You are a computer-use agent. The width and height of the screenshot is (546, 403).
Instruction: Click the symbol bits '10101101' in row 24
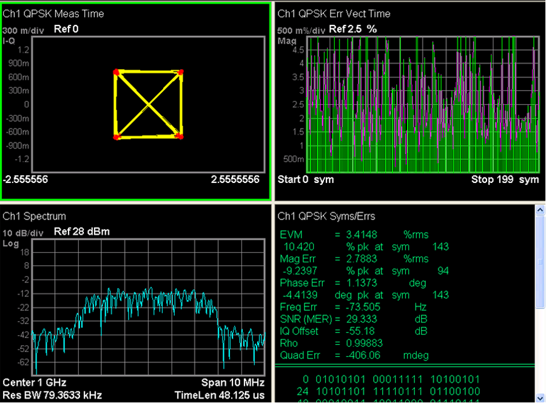tap(340, 391)
